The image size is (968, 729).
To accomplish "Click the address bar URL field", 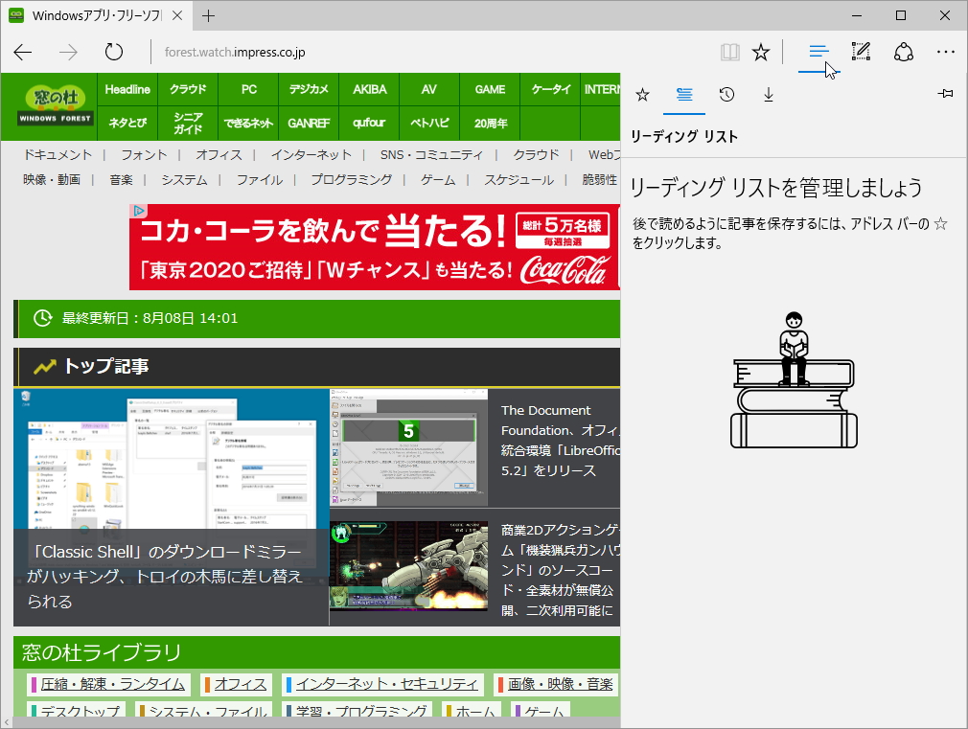I will tap(288, 52).
